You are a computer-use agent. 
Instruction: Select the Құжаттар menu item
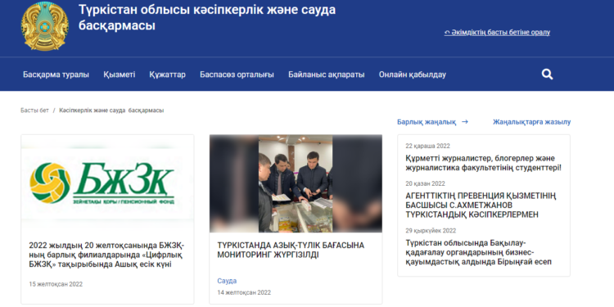pos(167,74)
